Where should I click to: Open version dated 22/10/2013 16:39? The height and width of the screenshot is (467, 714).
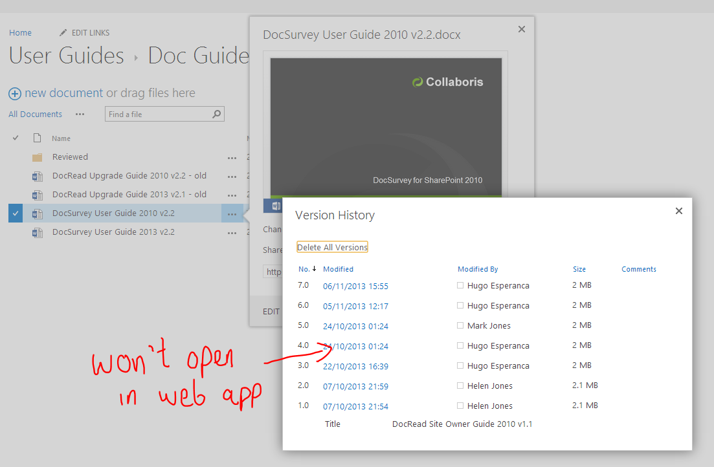coord(355,366)
